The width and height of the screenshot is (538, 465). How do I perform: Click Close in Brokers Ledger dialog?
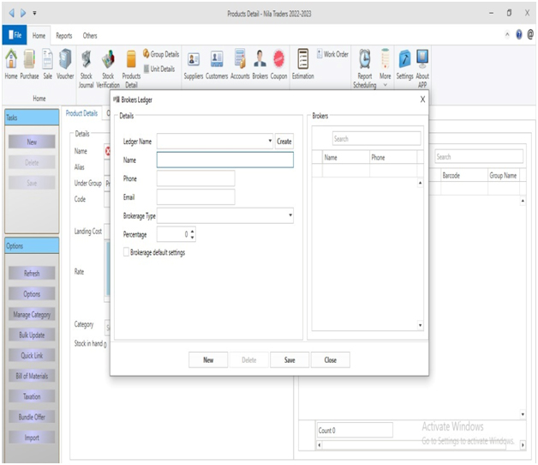[331, 359]
